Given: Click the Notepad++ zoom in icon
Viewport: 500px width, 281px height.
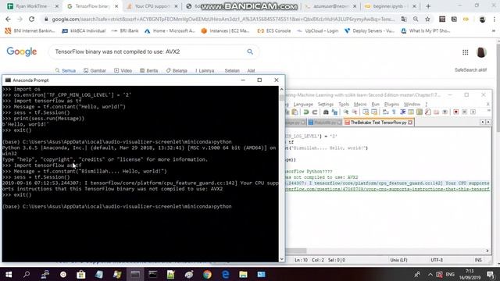Looking at the screenshot, I should click(x=346, y=112).
